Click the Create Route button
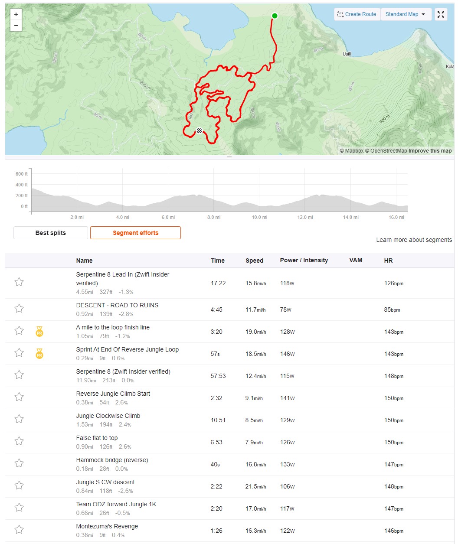 (x=357, y=14)
